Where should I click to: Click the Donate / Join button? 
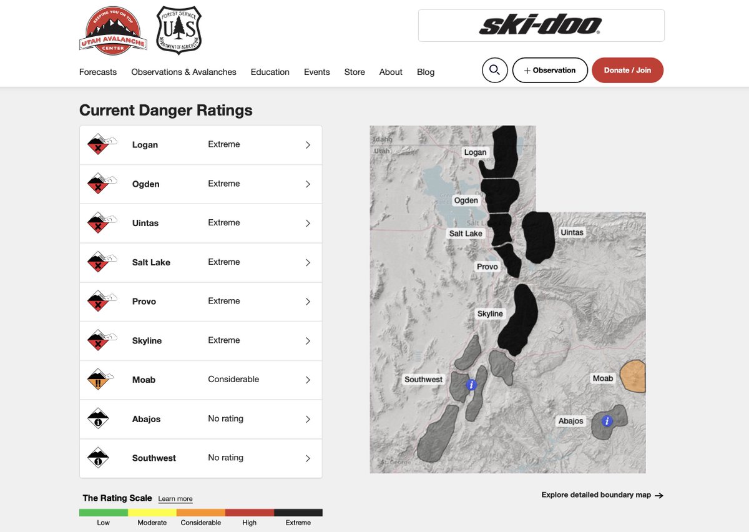[x=627, y=70]
